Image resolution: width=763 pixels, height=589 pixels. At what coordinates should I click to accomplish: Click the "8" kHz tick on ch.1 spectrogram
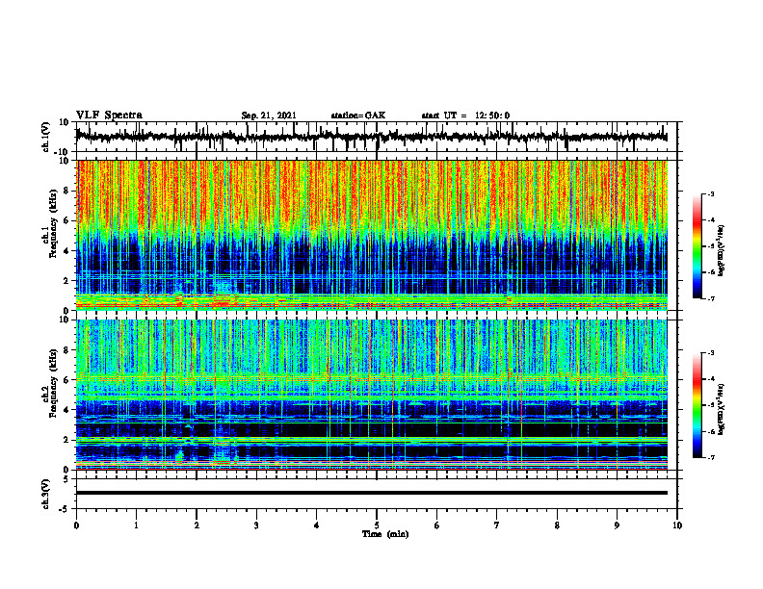(66, 191)
